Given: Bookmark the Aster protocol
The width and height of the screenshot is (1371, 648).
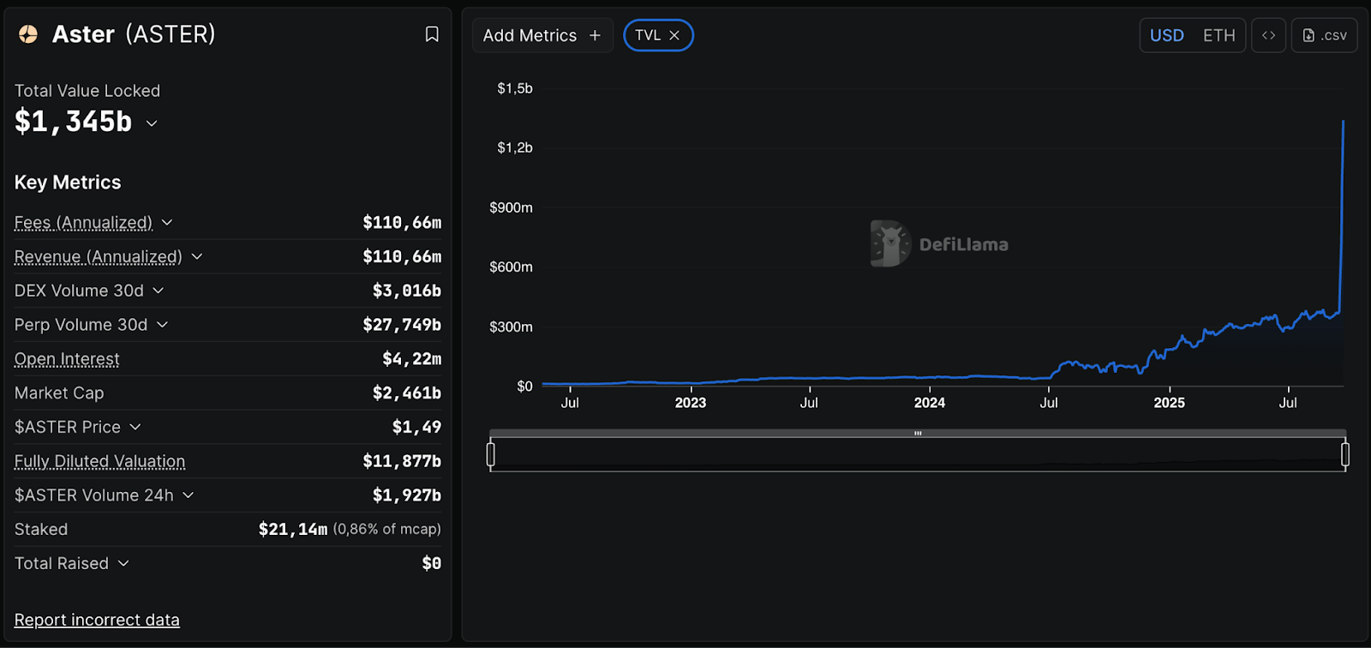Looking at the screenshot, I should click(432, 34).
